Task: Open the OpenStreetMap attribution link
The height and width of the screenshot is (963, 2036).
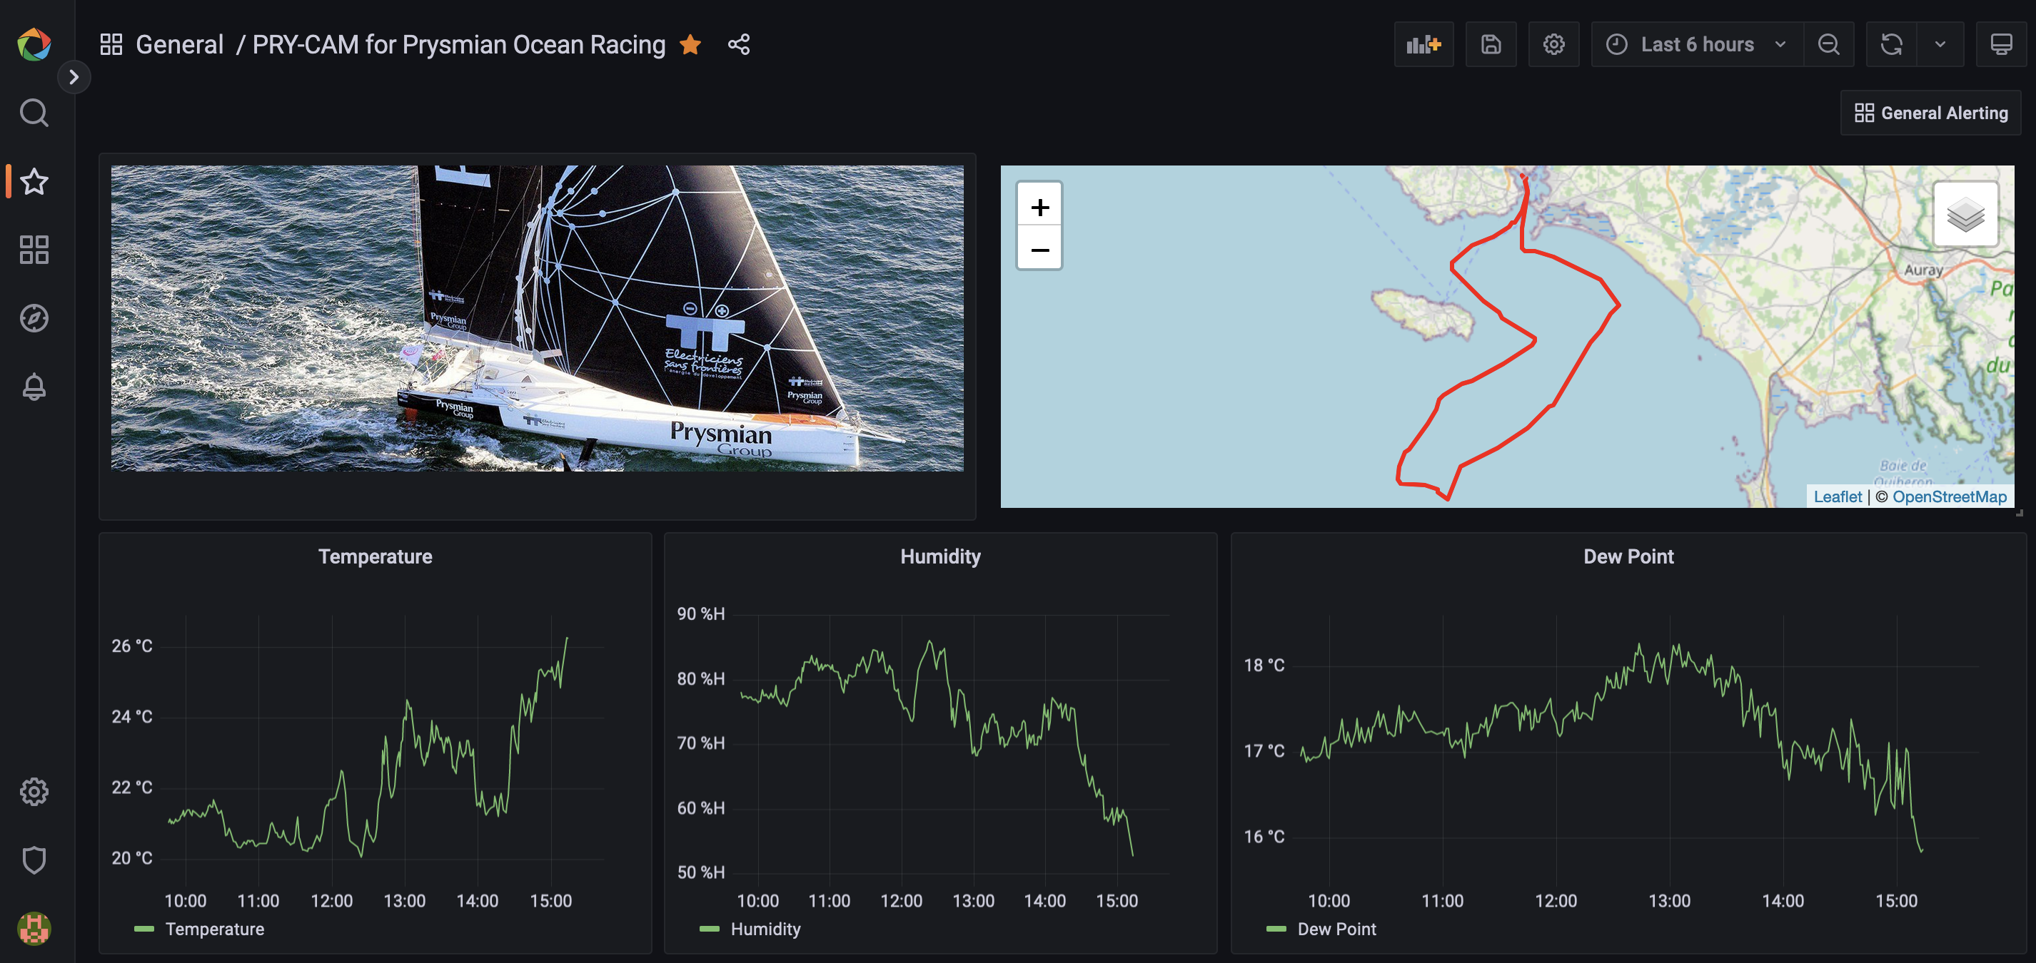Action: (1948, 497)
